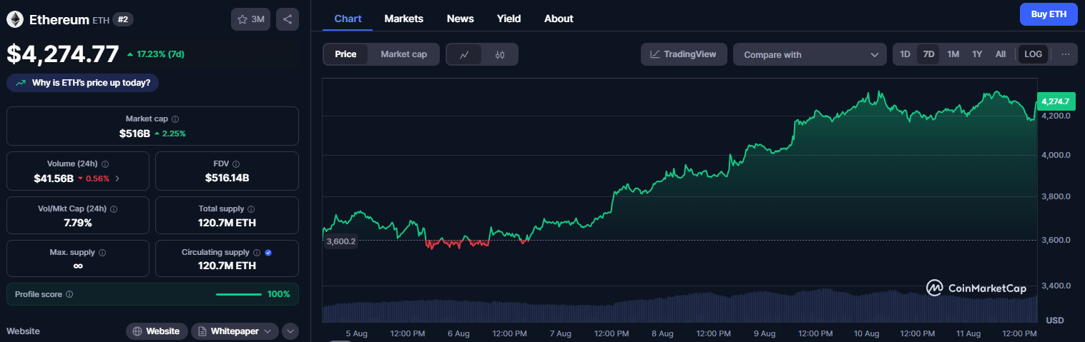Click the $41.56B volume value
Screen dimensions: 1085x342
coord(54,178)
